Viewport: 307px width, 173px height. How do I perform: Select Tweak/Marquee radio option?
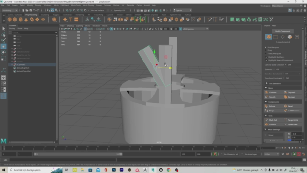[x=266, y=53]
